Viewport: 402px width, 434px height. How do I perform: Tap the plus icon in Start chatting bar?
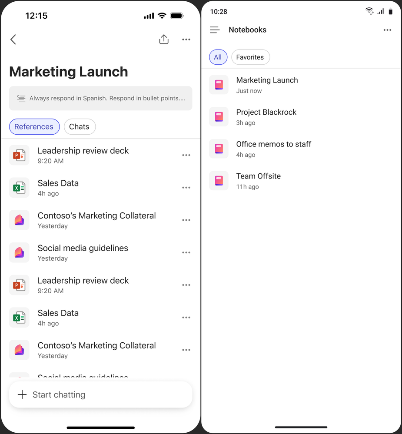click(22, 394)
